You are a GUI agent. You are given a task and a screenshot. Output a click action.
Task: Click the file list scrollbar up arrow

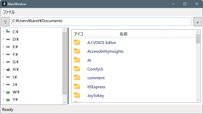click(x=198, y=32)
